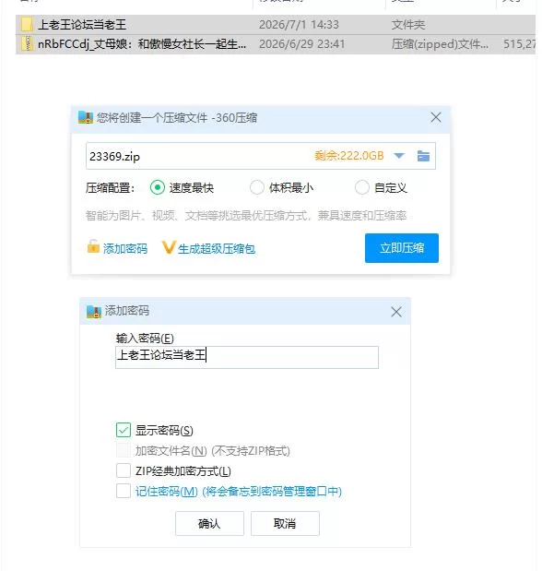Start compression with 立即压缩 button
Viewport: 542px width, 571px height.
(402, 248)
